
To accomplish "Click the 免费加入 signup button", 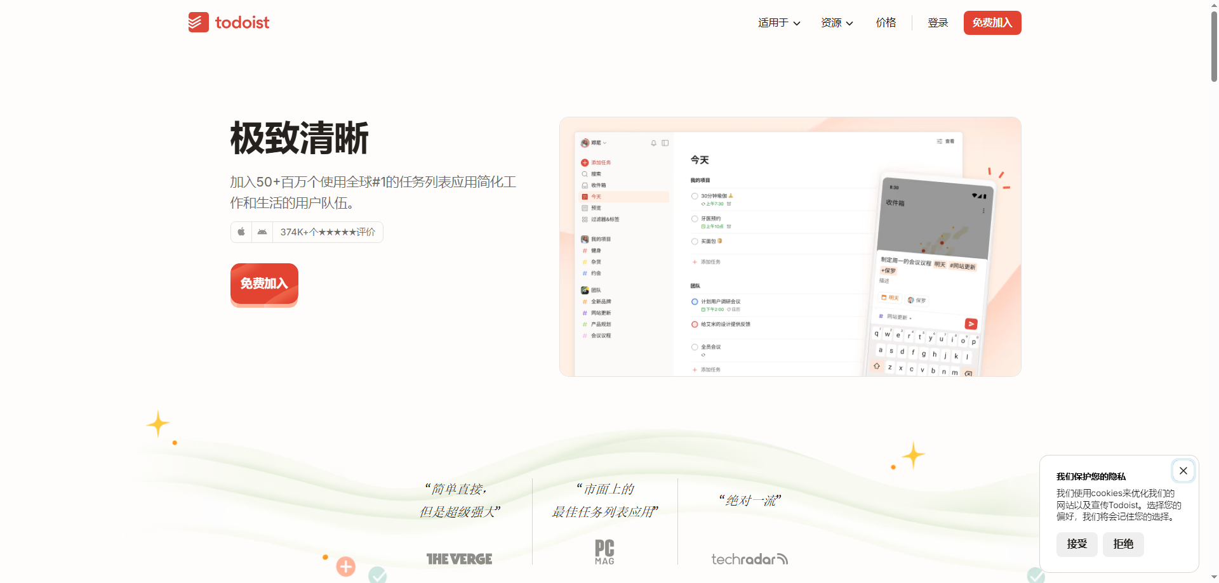I will [992, 22].
